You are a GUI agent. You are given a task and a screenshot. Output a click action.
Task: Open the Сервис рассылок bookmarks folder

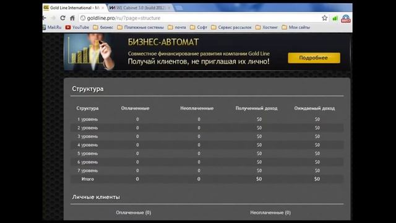(x=231, y=27)
